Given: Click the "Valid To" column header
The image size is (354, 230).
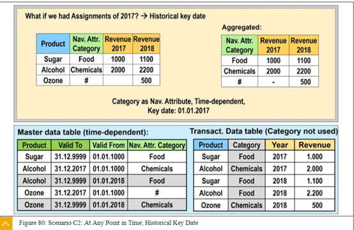Looking at the screenshot, I should (70, 145).
